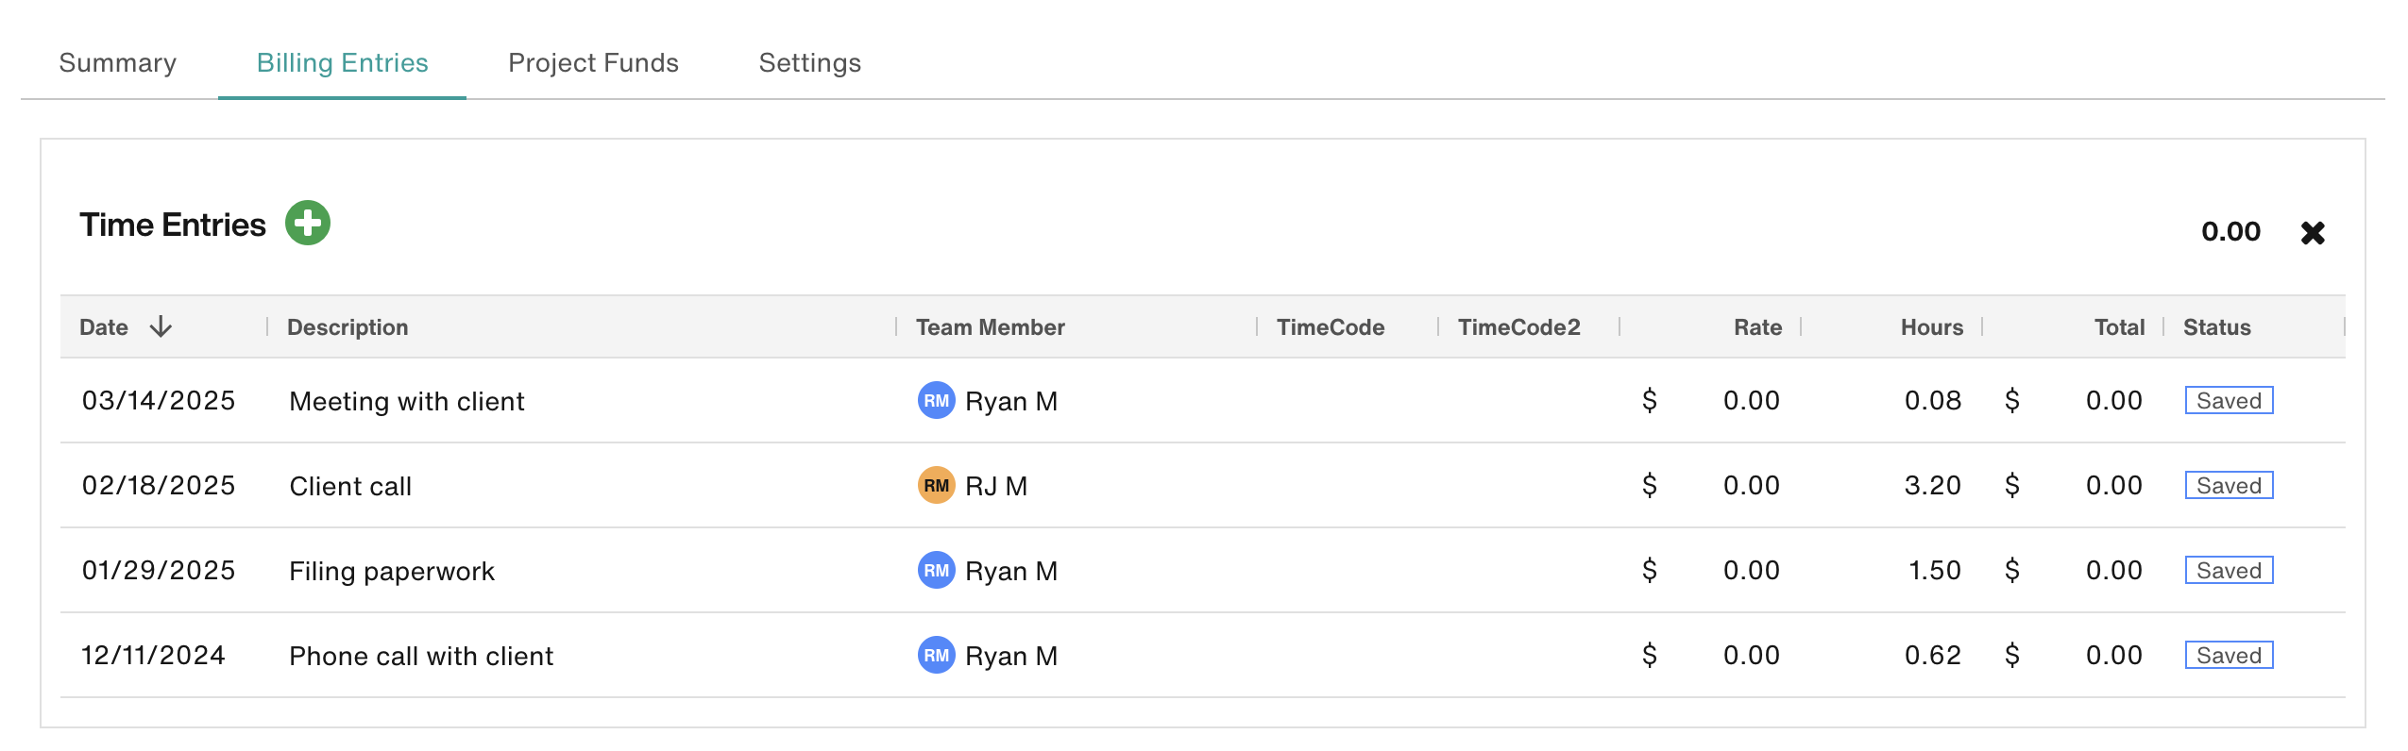Open the Meeting with client description
2408x751 pixels.
pos(407,401)
